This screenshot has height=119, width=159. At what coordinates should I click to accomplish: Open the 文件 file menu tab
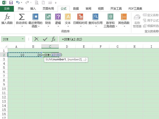[x=7, y=8]
